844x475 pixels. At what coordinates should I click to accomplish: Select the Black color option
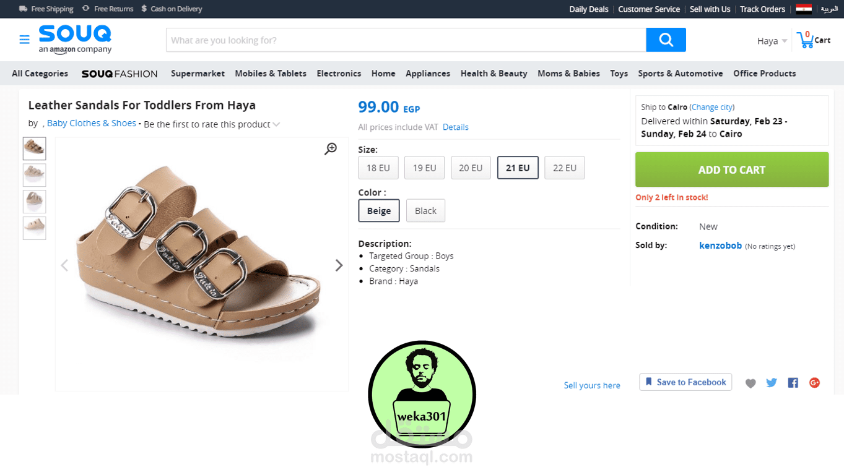click(425, 211)
